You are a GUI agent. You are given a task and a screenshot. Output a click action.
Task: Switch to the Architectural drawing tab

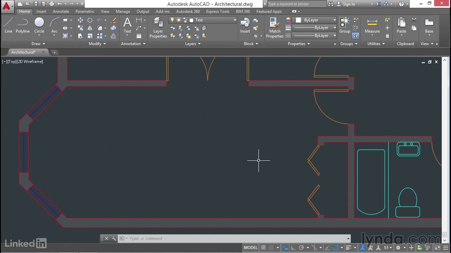pos(23,52)
